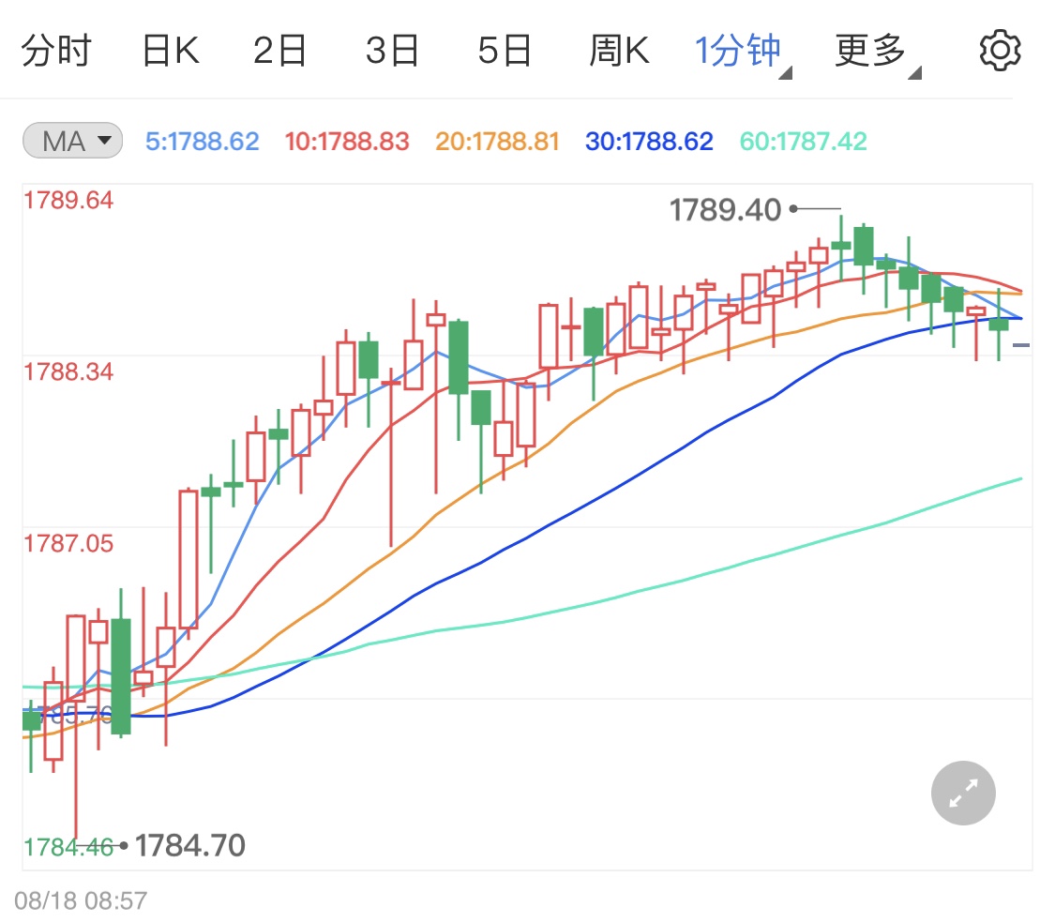Image resolution: width=1055 pixels, height=923 pixels.
Task: Select the 3日 chart tab
Action: [392, 52]
